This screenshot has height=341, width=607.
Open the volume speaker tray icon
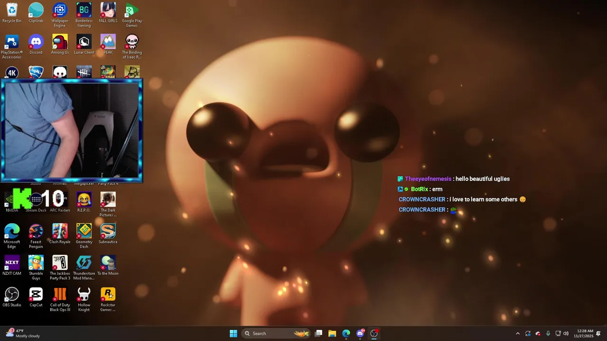tap(566, 333)
